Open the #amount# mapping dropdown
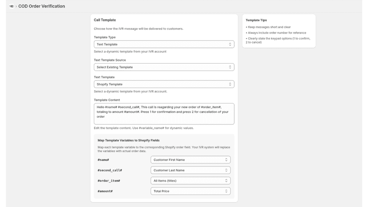368x207 pixels. 191,191
